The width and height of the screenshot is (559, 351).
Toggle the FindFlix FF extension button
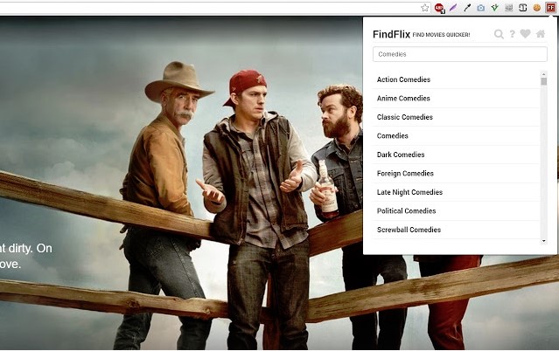click(x=550, y=8)
